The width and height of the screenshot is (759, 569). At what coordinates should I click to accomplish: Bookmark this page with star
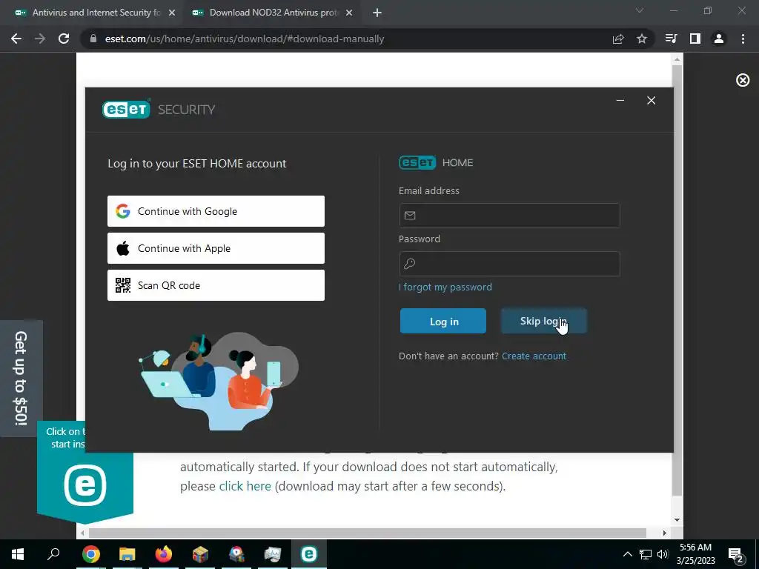(642, 39)
